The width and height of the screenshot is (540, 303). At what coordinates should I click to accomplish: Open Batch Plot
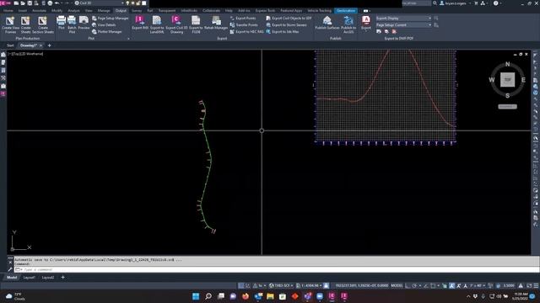(x=72, y=24)
